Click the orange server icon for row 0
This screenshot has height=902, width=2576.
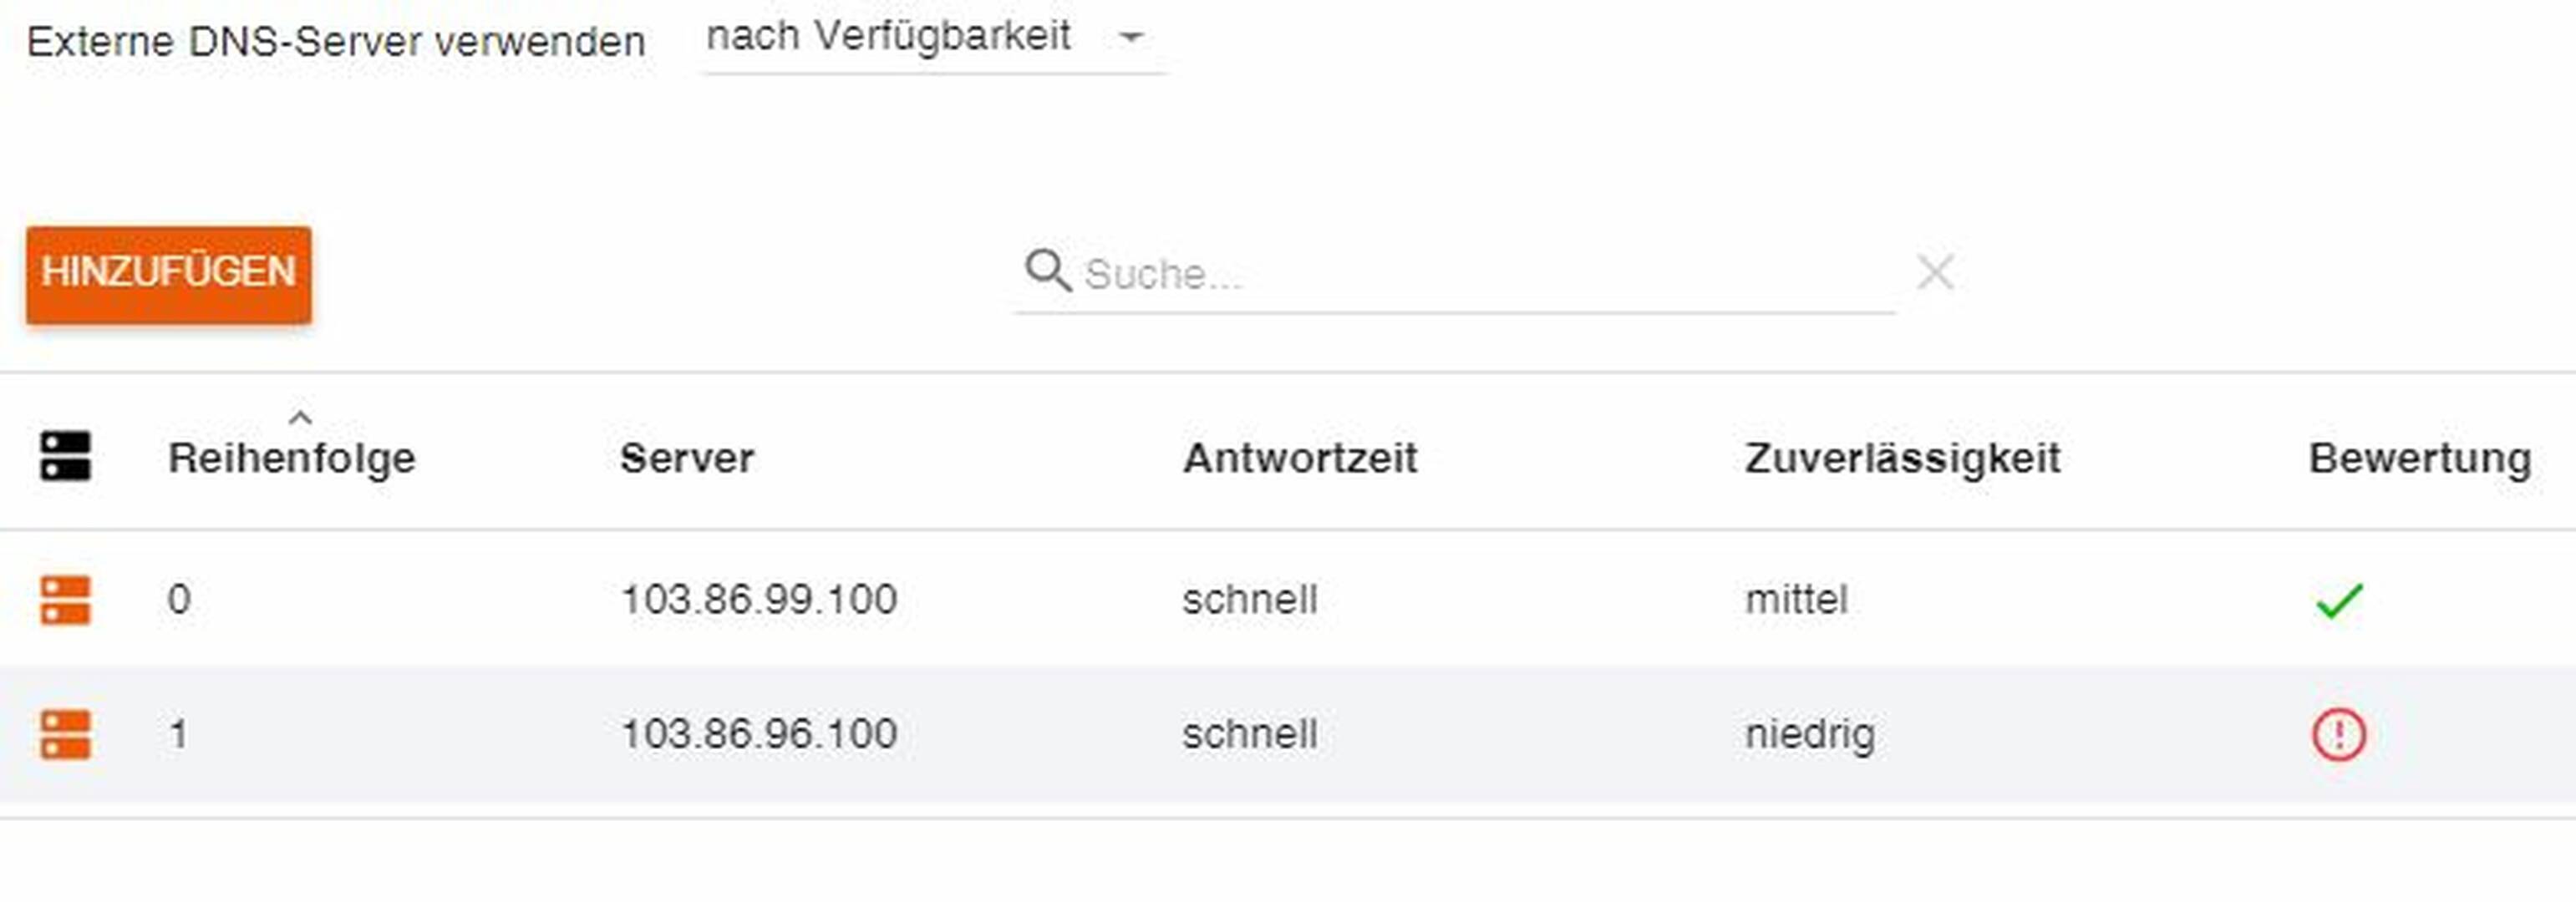click(65, 599)
